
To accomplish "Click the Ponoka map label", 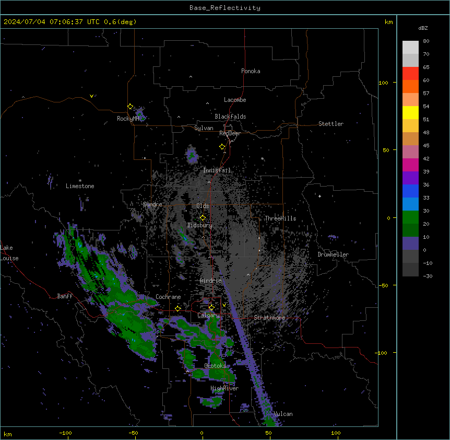I will 251,71.
